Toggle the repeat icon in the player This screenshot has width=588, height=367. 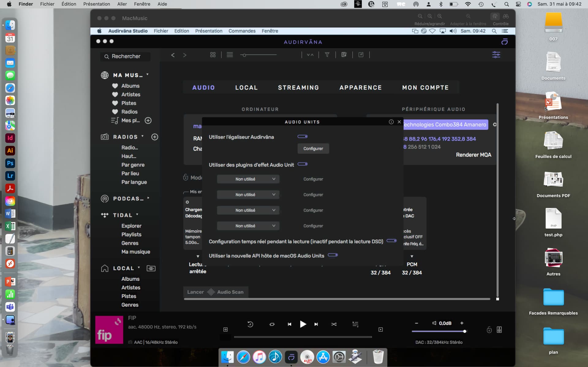272,324
